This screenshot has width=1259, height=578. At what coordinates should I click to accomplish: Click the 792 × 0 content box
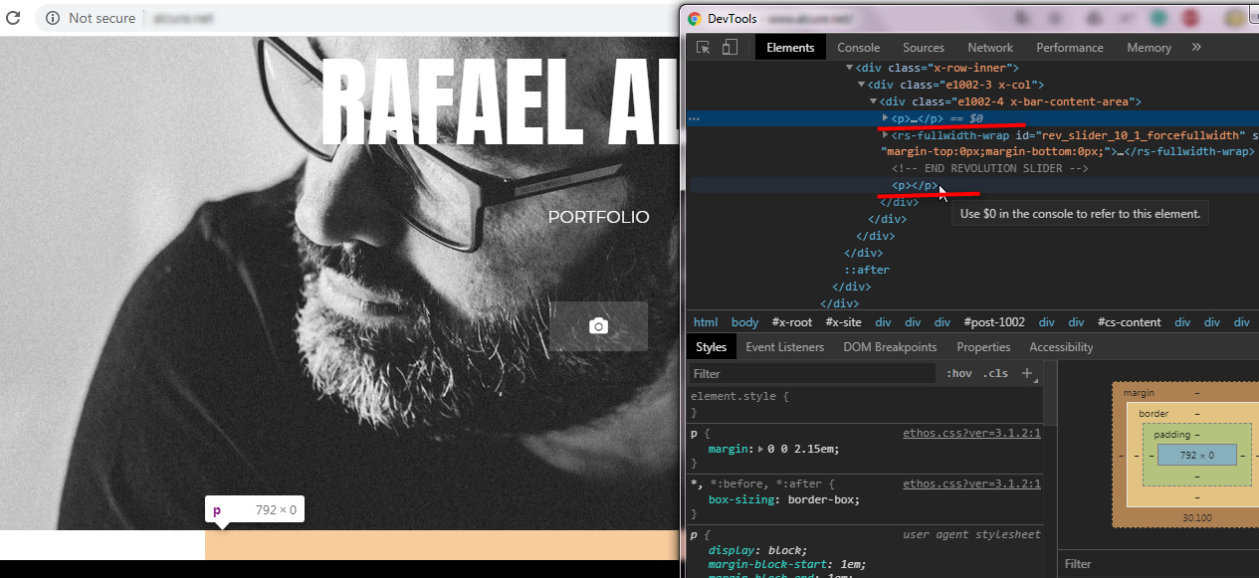1196,455
